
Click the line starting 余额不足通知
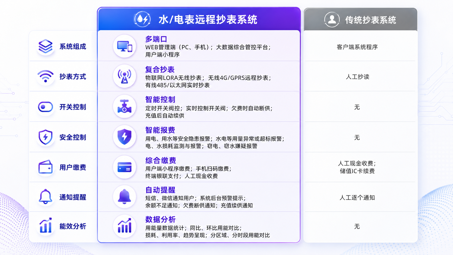(x=199, y=206)
